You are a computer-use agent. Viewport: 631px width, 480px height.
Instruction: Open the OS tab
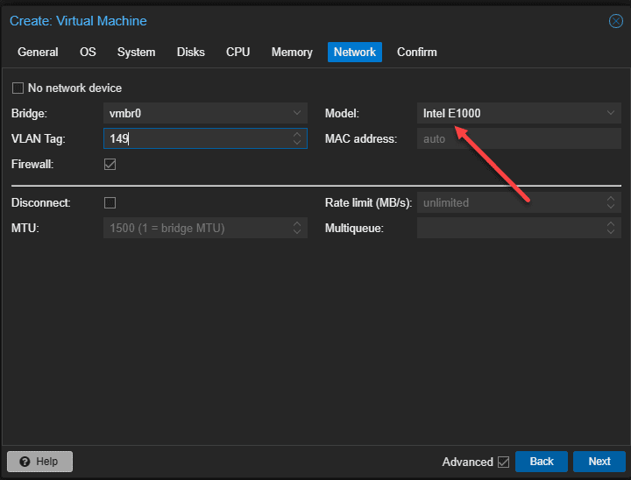[x=88, y=52]
